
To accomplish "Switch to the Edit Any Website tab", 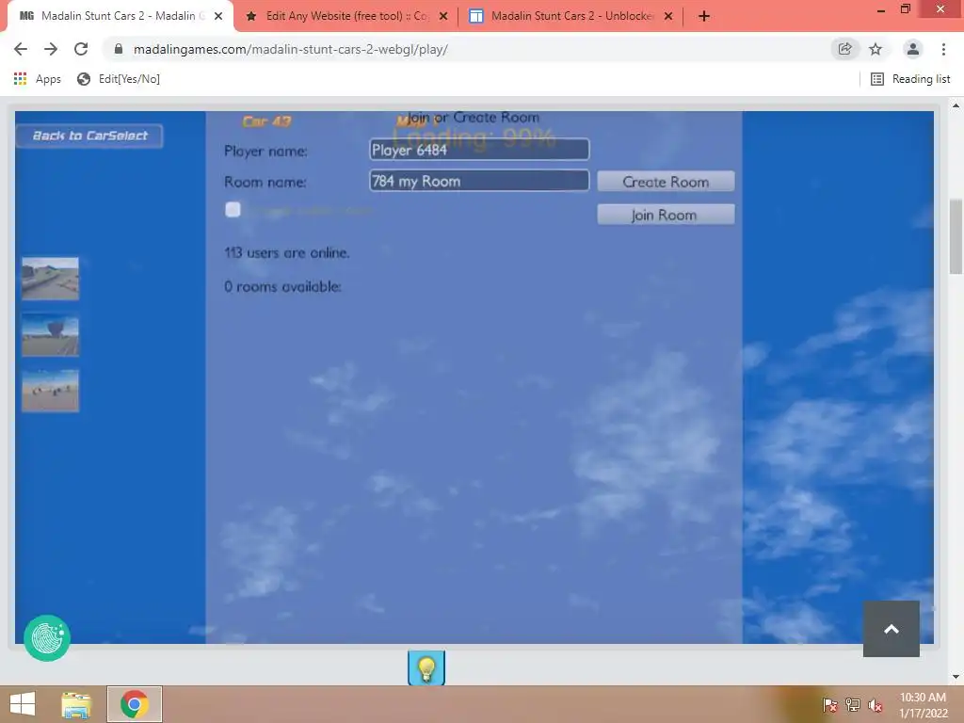I will pos(346,16).
